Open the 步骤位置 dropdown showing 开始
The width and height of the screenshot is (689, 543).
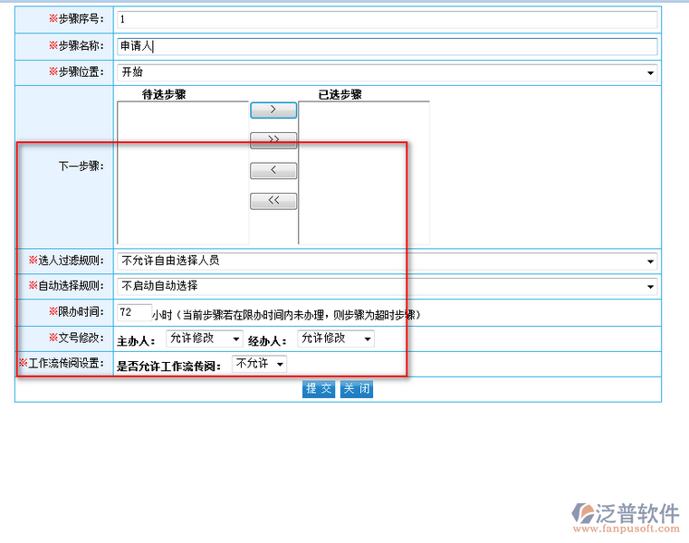point(388,73)
